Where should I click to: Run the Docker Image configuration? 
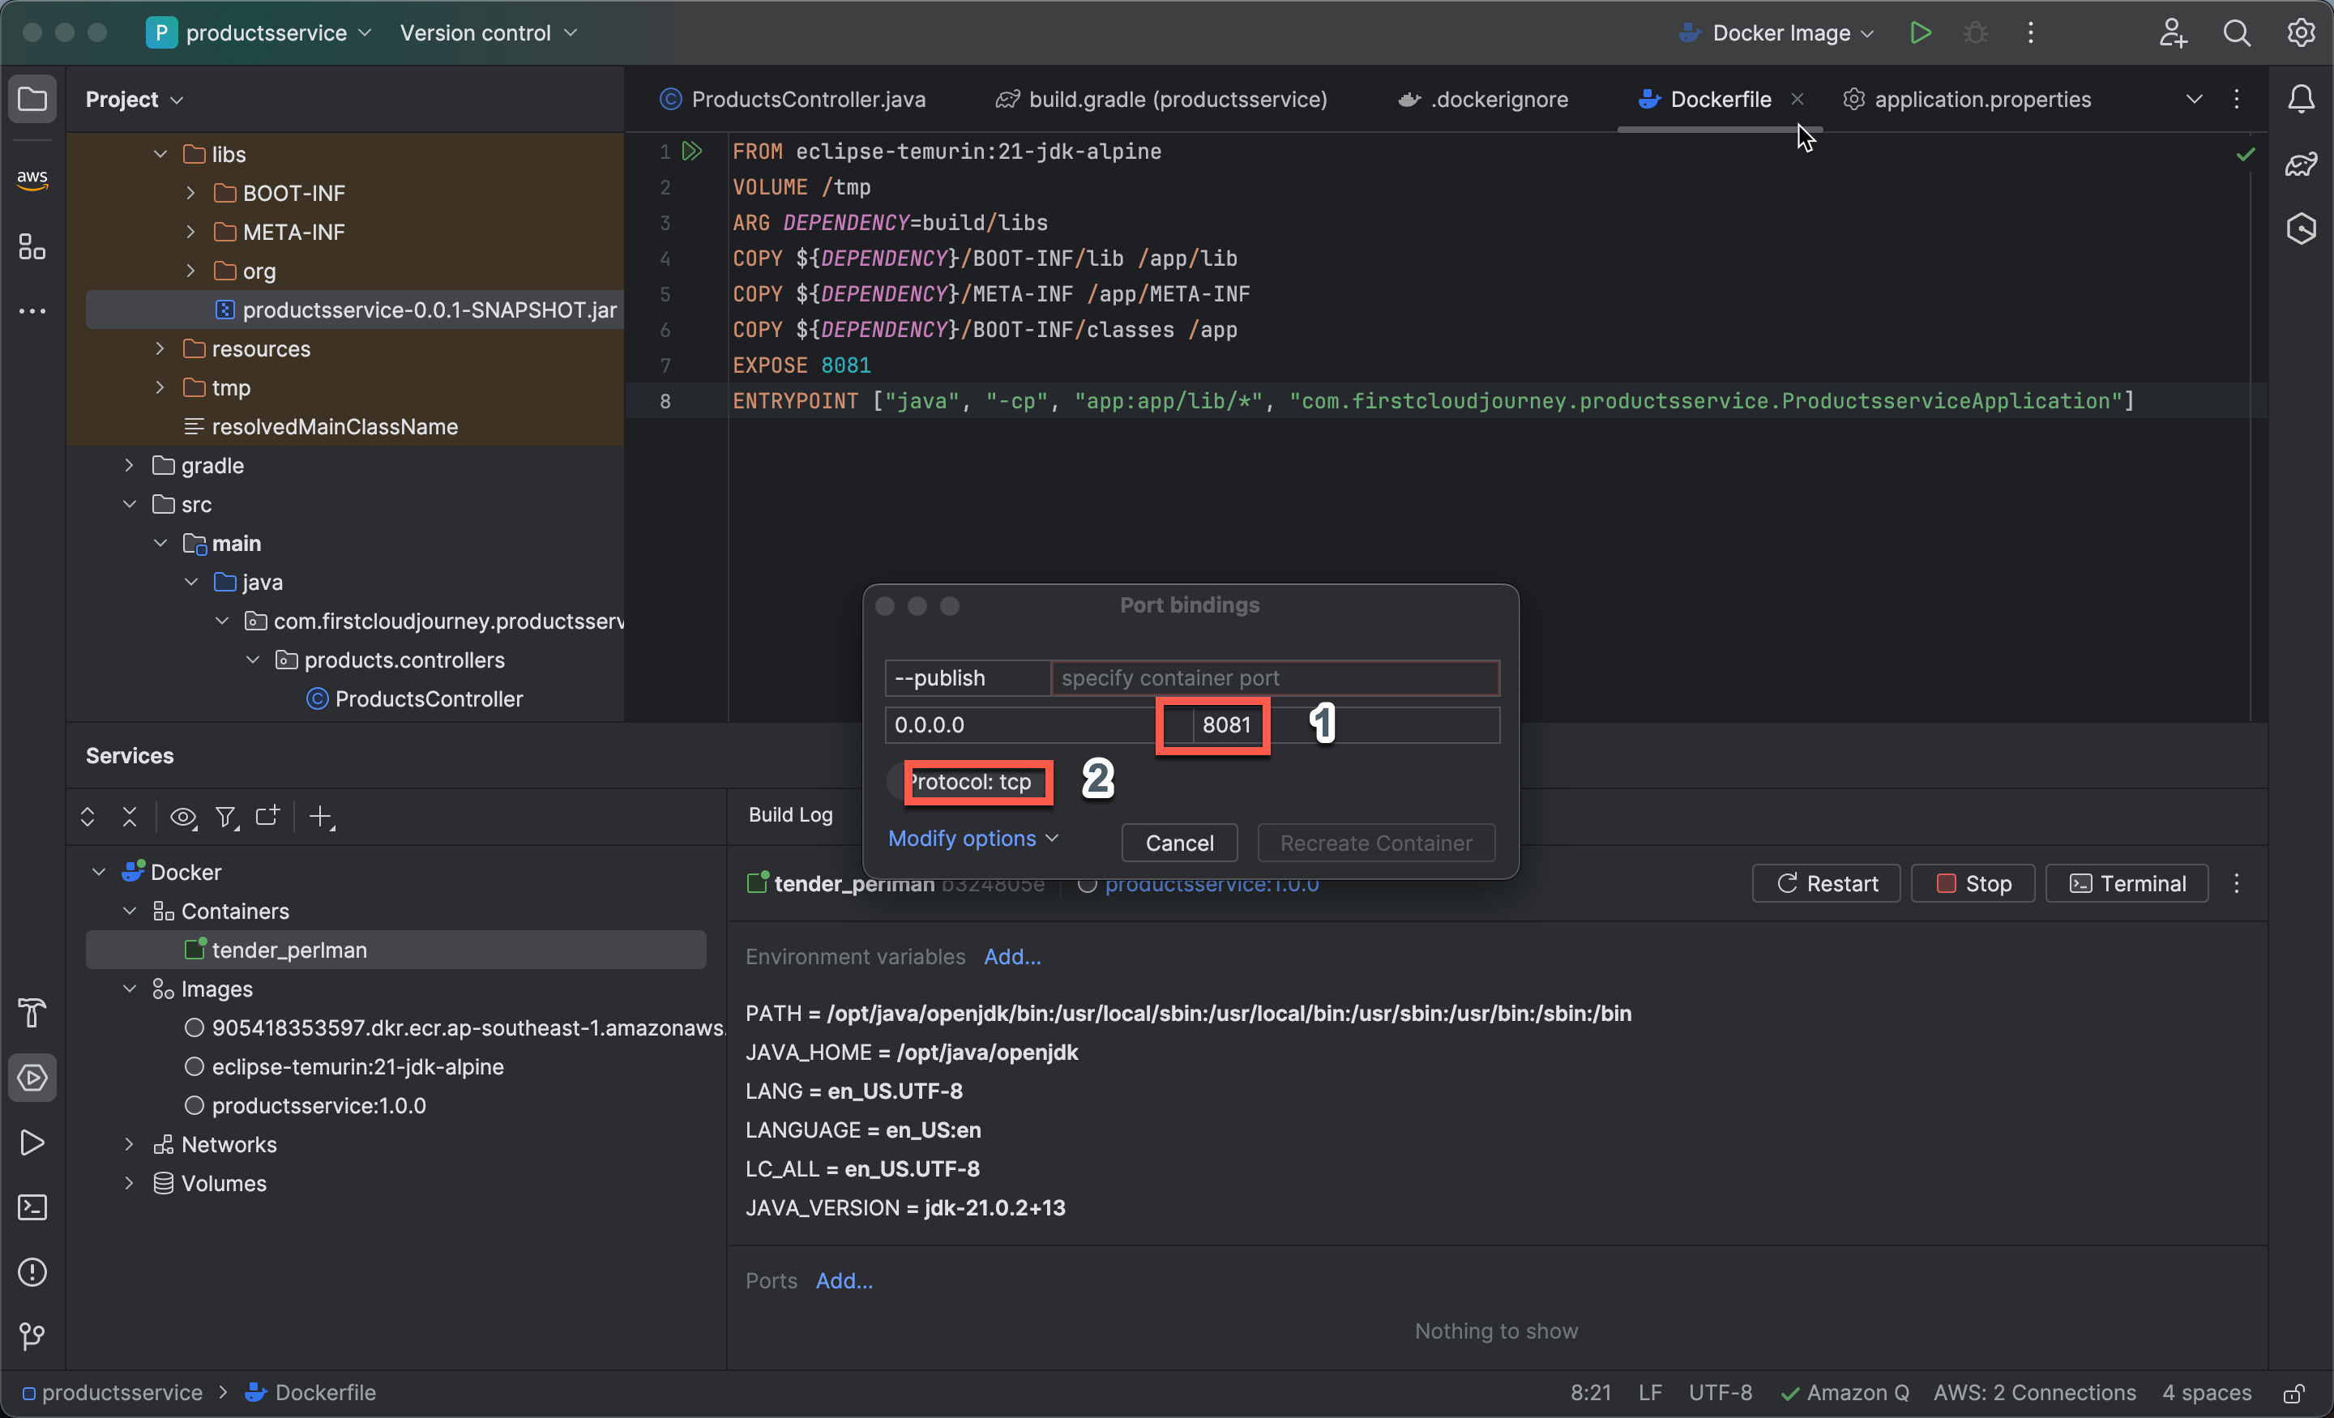click(x=1920, y=33)
